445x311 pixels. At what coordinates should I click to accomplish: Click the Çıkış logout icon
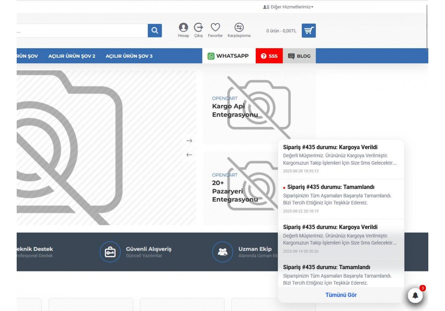point(198,28)
